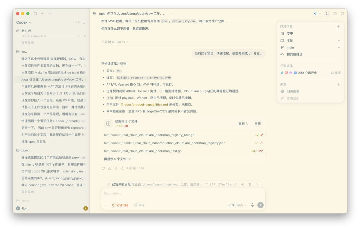360x230 pixels.
Task: Open the 变更 changes entry
Action: click(310, 34)
